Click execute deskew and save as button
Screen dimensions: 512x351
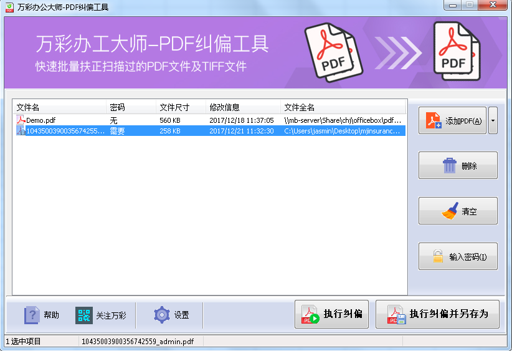(x=437, y=313)
